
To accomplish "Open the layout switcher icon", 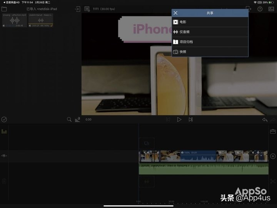I will [271, 9].
